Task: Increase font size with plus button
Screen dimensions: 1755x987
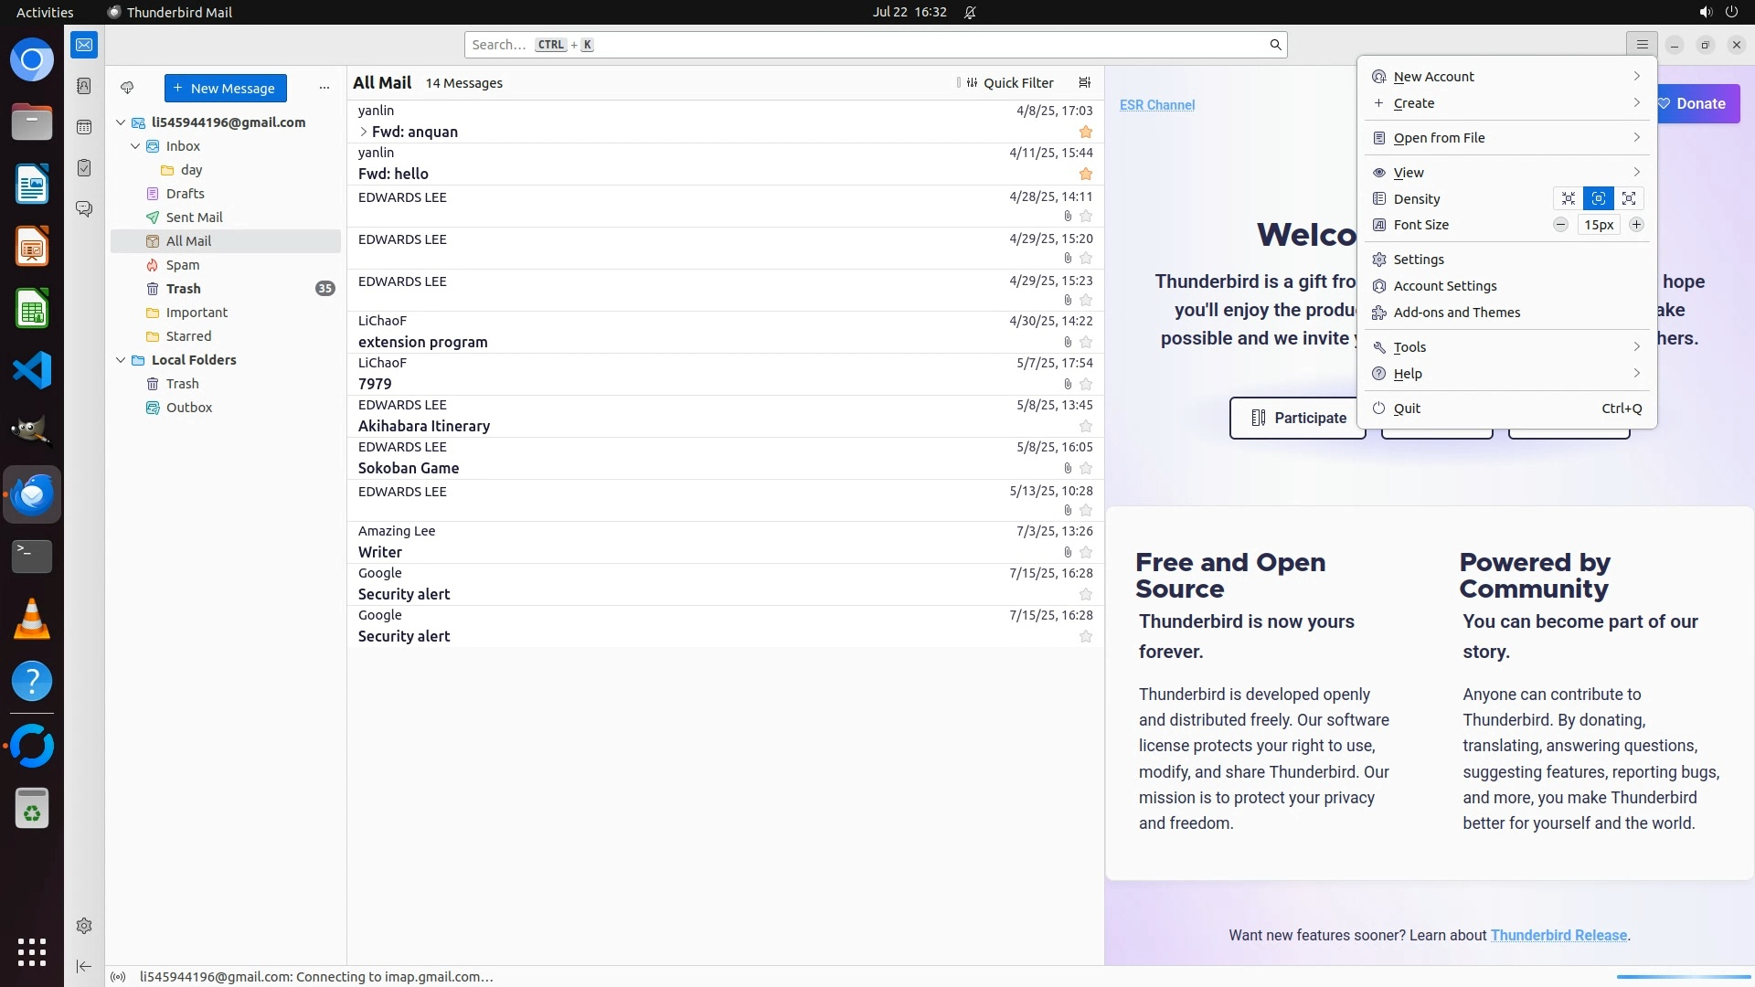Action: 1636,225
